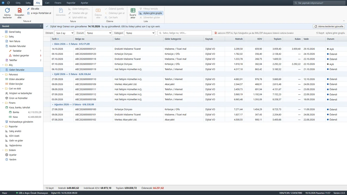This screenshot has width=347, height=195.
Task: Open the Dönem dropdown
Action: [x=64, y=33]
